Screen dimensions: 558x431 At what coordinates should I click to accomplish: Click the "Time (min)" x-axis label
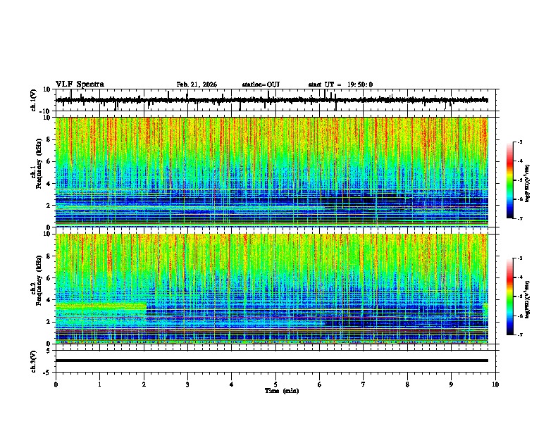point(282,391)
